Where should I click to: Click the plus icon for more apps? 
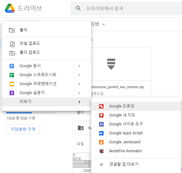click(101, 165)
